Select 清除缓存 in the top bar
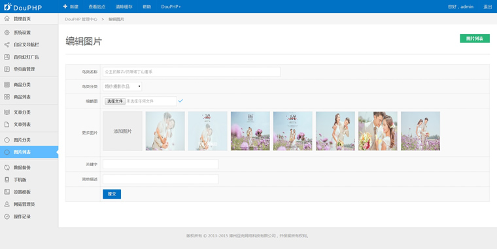 (x=124, y=7)
